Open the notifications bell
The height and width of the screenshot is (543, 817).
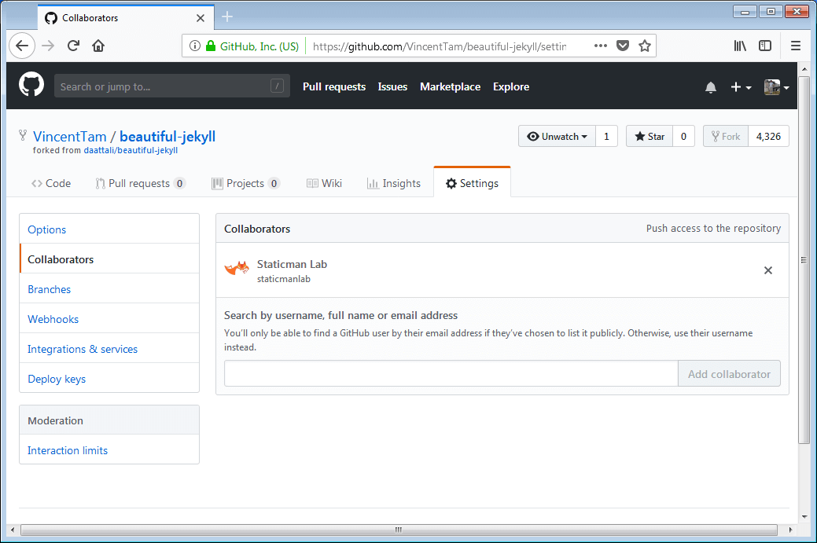click(711, 87)
